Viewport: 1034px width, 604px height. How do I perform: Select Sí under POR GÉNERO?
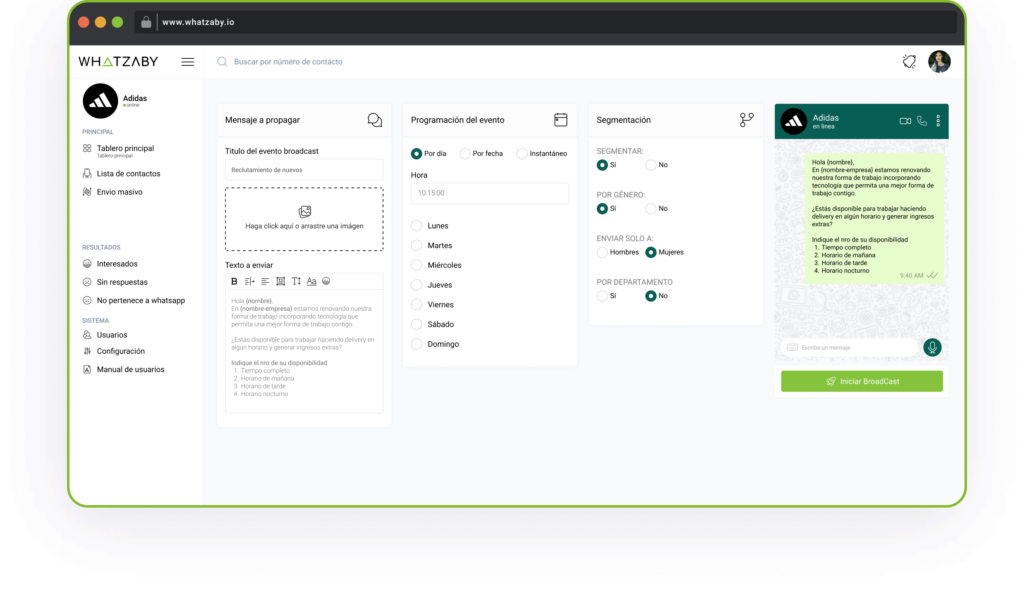coord(602,209)
